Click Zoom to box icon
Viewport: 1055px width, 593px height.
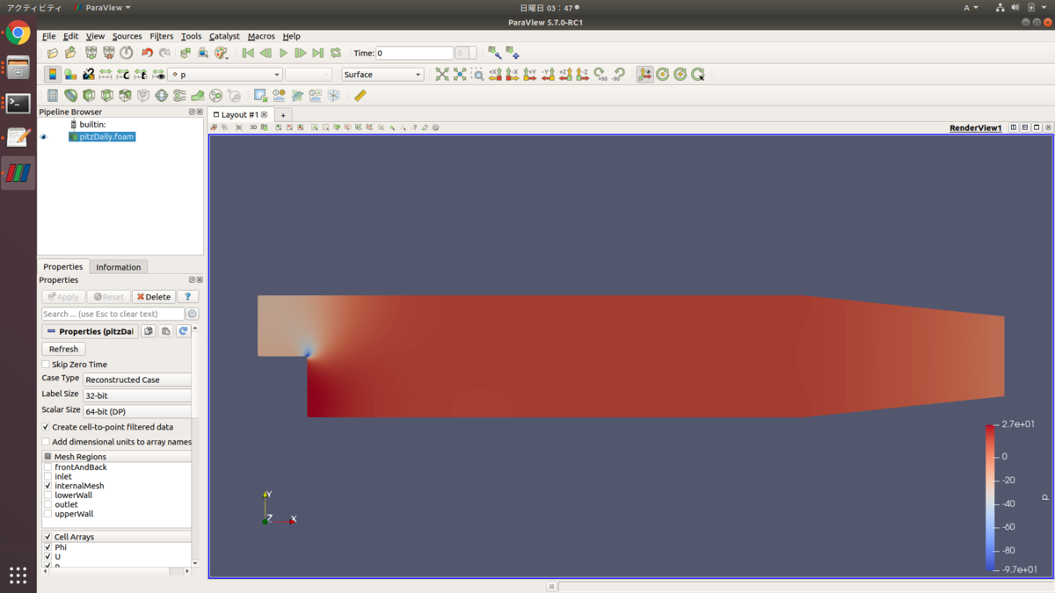[477, 75]
